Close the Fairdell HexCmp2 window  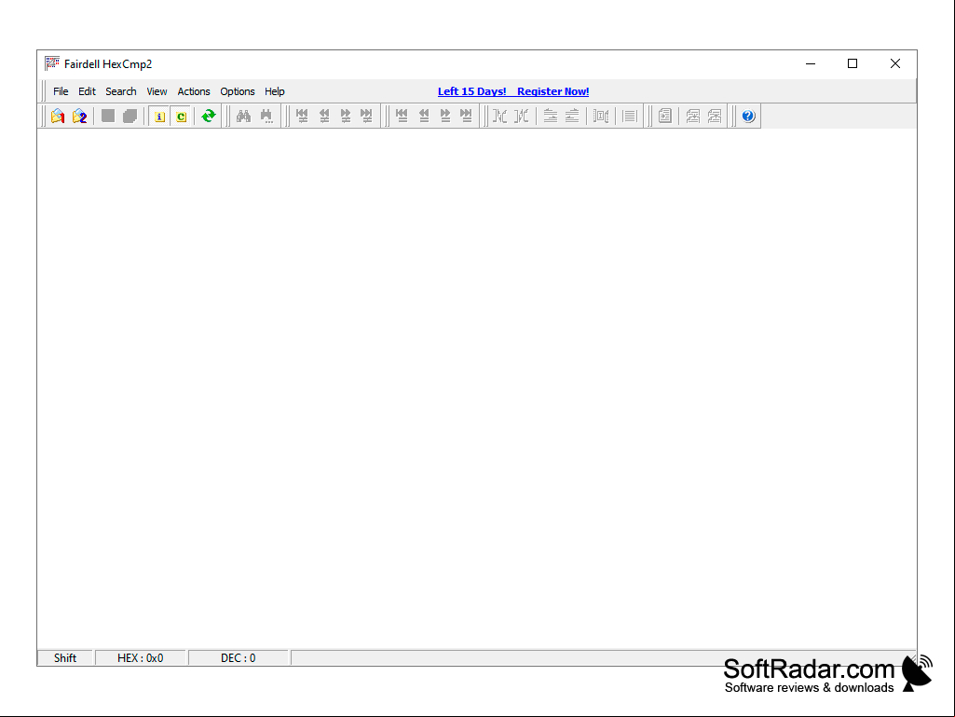pos(895,63)
